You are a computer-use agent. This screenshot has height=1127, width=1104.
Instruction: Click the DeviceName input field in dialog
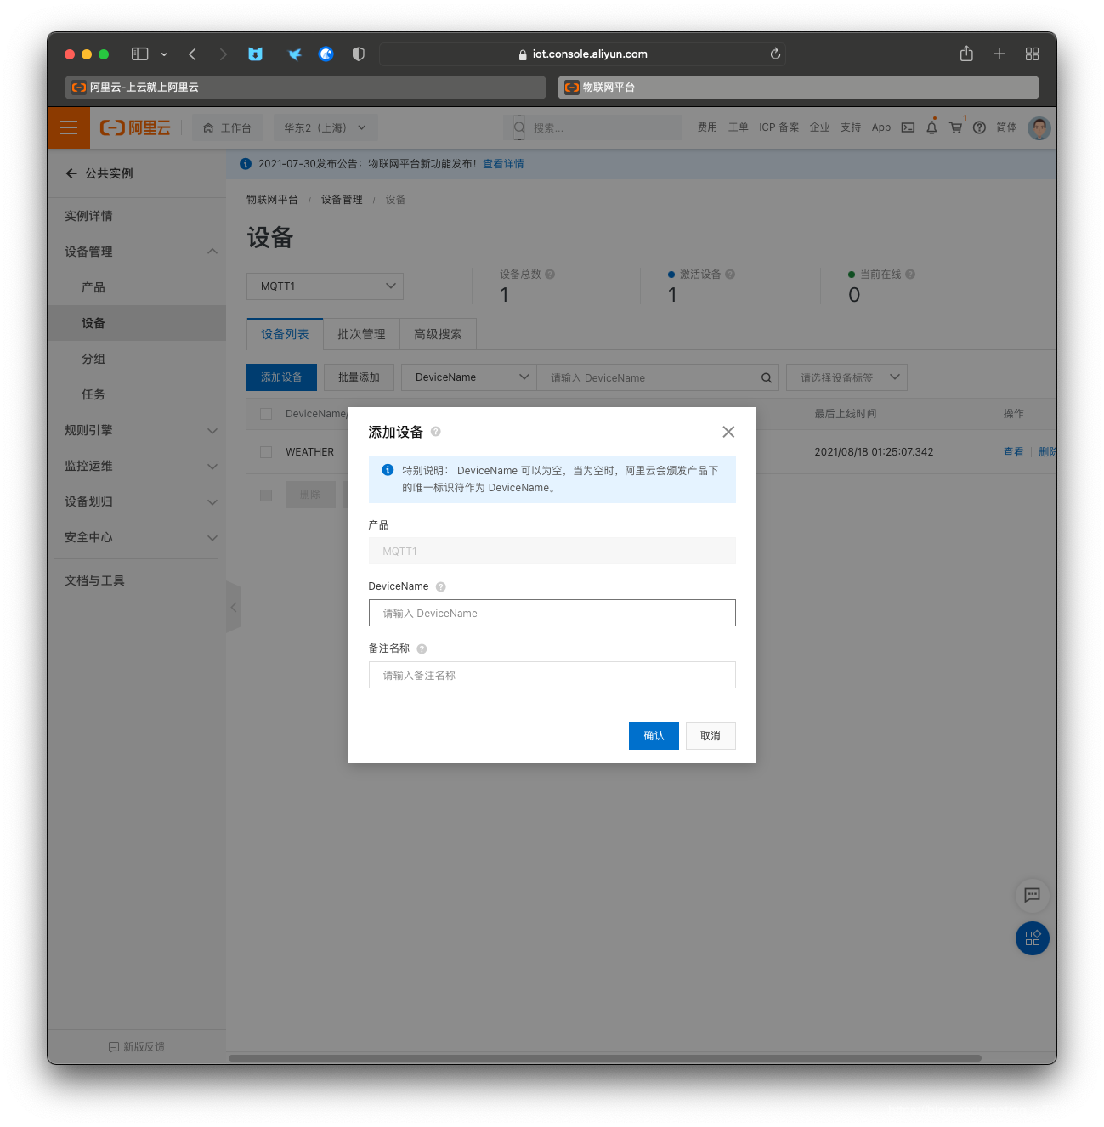pos(552,613)
